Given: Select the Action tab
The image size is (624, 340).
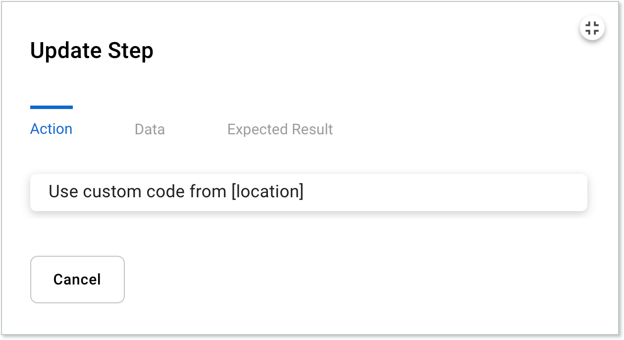Looking at the screenshot, I should tap(51, 129).
